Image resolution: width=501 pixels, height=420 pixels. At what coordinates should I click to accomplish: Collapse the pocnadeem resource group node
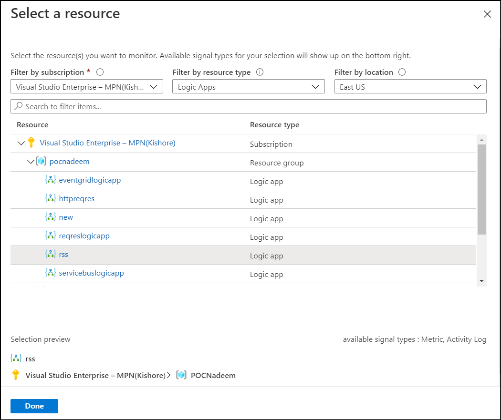click(31, 162)
